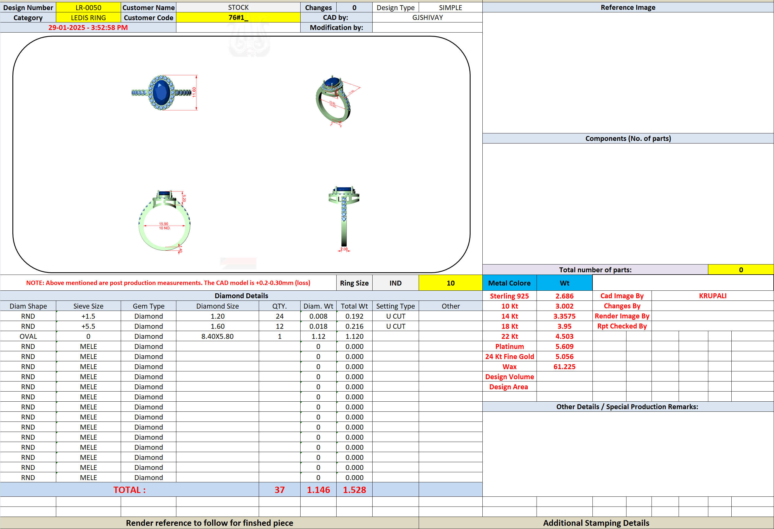This screenshot has width=774, height=529.
Task: Click the total 1.528 weight cell
Action: pyautogui.click(x=354, y=490)
